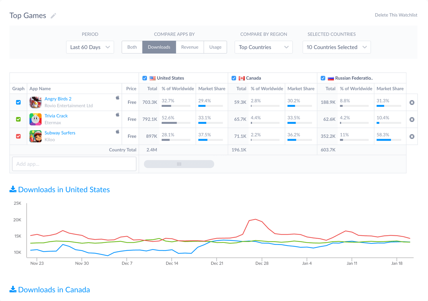Click Angry Birds 2 US market share bar
Image resolution: width=428 pixels, height=301 pixels.
pyautogui.click(x=211, y=106)
